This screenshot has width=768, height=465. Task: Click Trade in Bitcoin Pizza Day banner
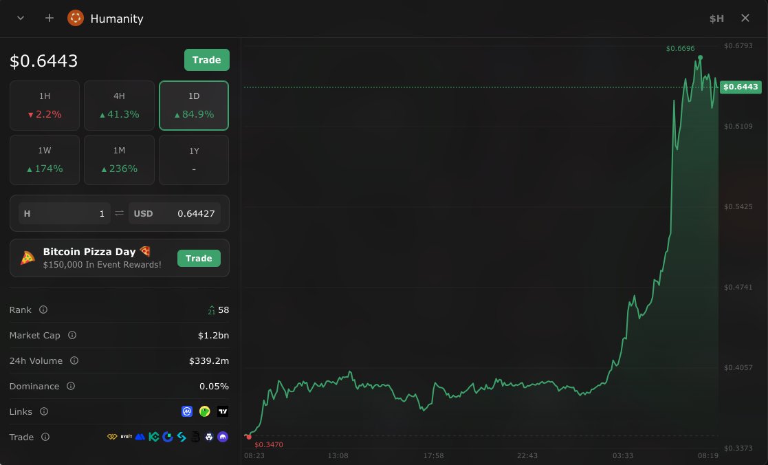(x=199, y=258)
